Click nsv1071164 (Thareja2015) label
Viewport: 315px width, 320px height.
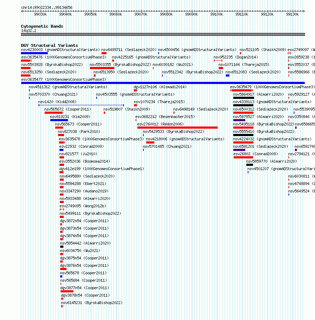tap(244, 65)
